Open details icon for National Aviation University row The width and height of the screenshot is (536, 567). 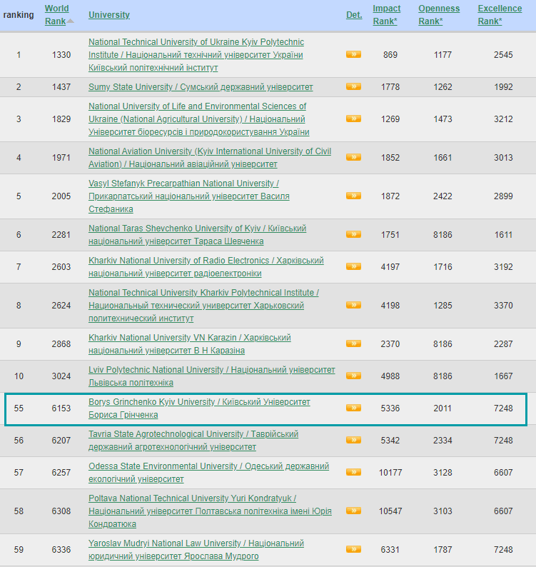353,157
